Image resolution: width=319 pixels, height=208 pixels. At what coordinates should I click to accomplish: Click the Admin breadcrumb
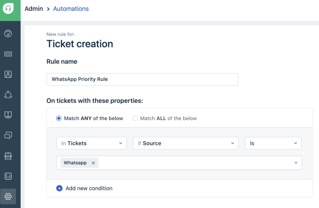[x=34, y=9]
